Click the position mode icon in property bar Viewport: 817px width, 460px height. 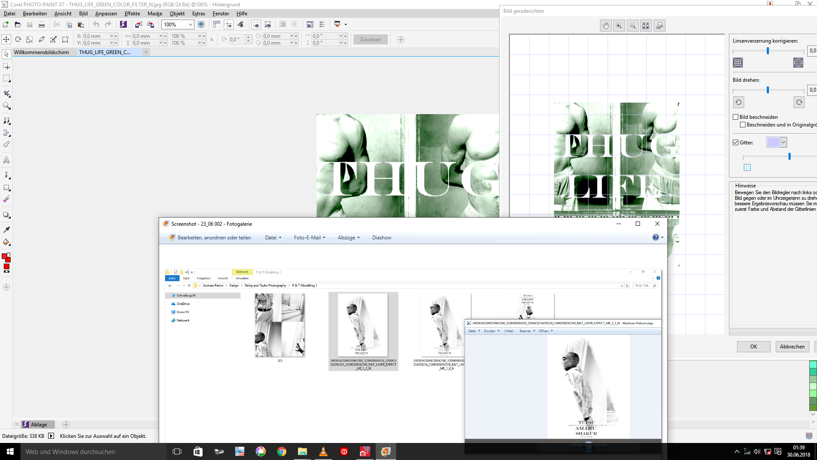6,39
